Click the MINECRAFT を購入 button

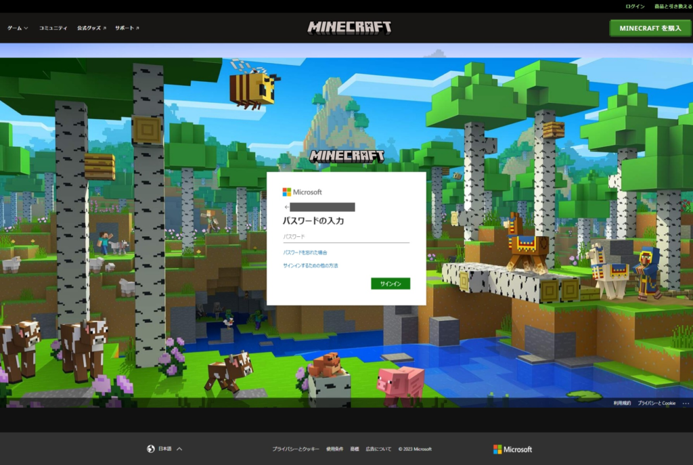tap(650, 28)
